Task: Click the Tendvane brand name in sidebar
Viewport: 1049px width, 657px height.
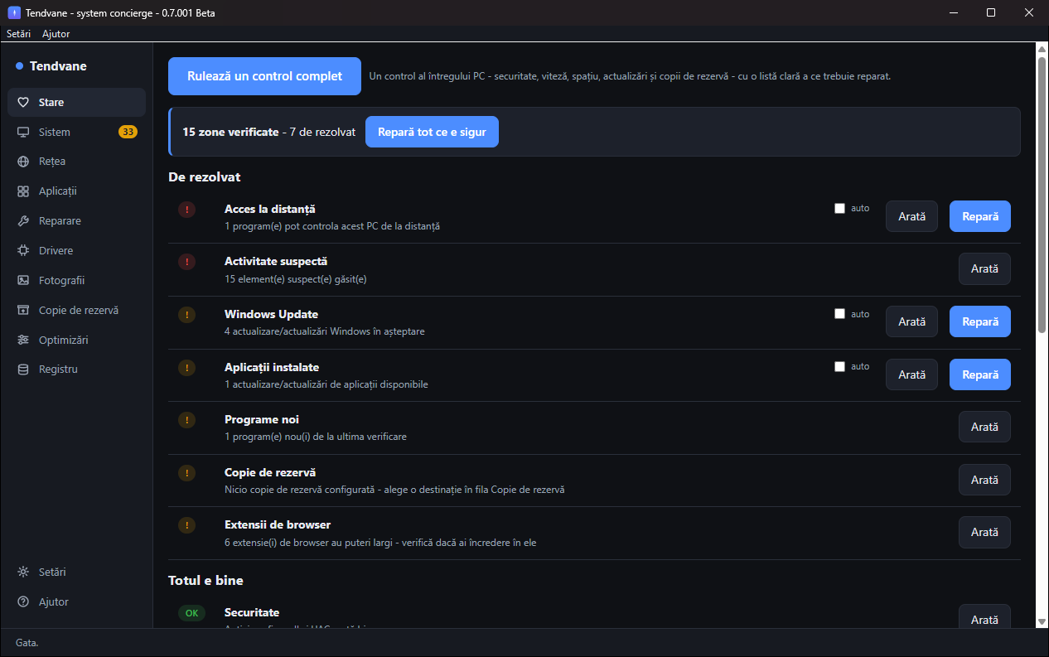Action: click(58, 66)
